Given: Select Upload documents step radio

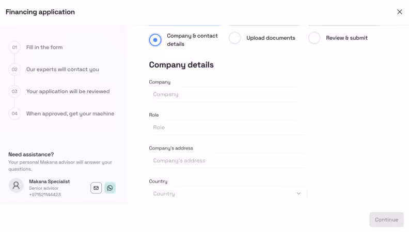Looking at the screenshot, I should click(x=235, y=38).
